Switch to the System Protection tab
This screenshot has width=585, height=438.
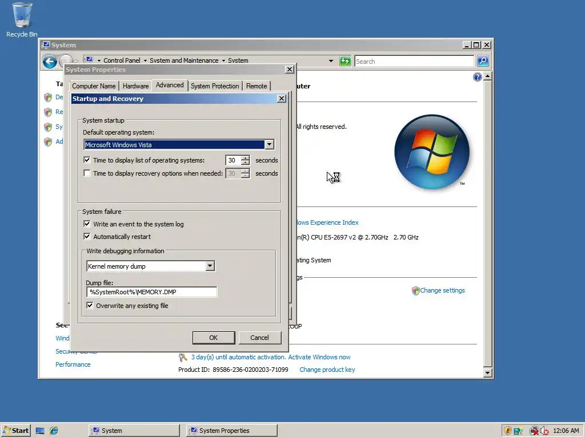point(215,86)
